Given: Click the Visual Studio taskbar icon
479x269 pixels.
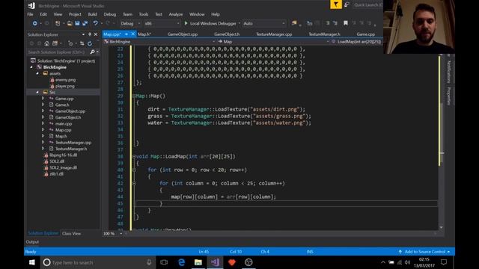Looking at the screenshot, I should pyautogui.click(x=215, y=262).
